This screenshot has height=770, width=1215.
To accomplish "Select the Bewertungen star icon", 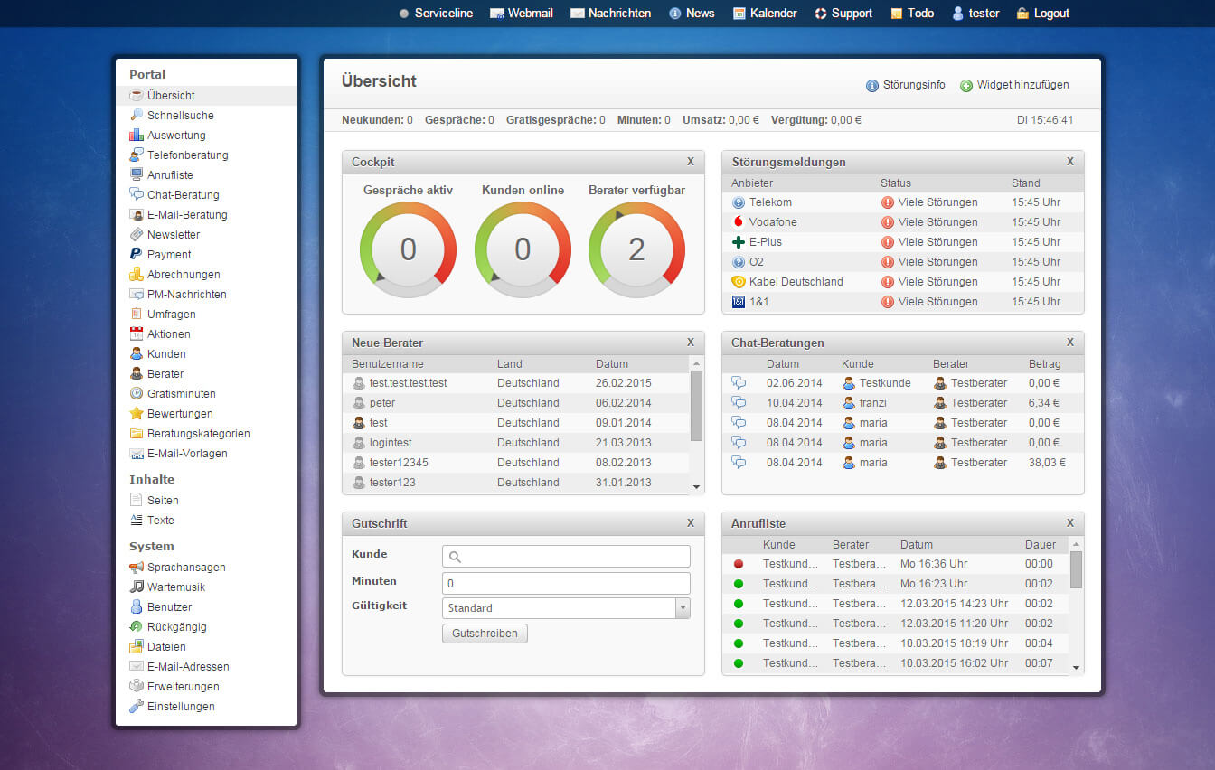I will pos(137,413).
